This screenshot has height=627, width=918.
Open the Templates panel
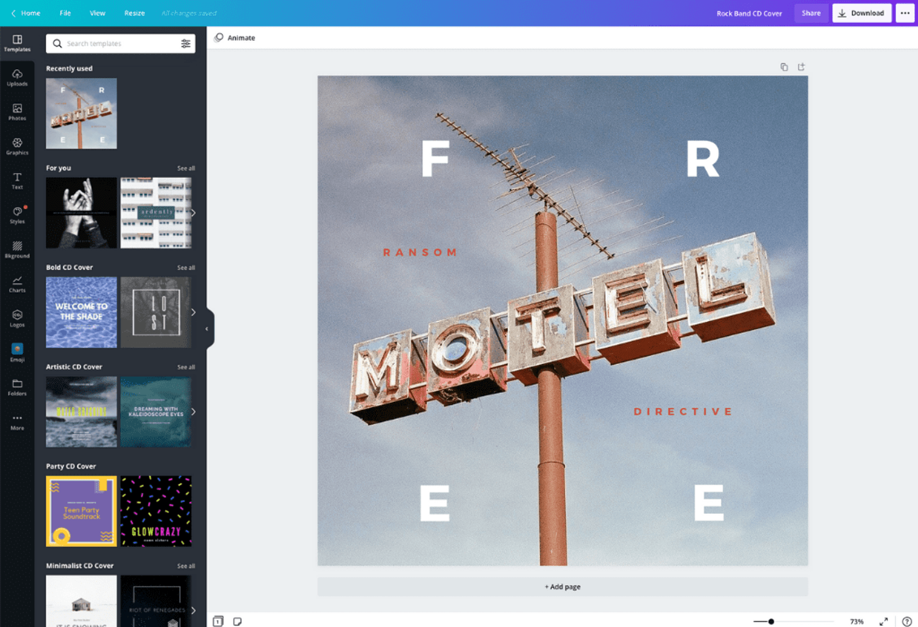[x=17, y=43]
